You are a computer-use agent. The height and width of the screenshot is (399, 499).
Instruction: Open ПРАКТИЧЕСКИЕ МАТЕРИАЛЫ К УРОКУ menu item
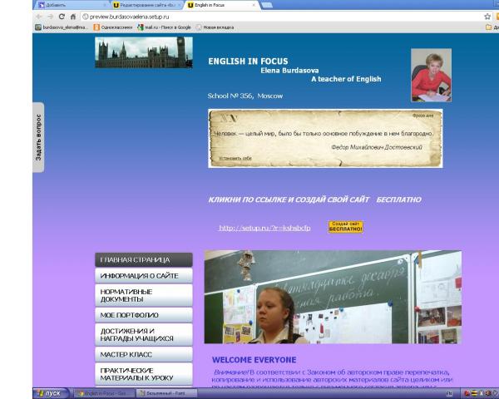click(x=144, y=374)
